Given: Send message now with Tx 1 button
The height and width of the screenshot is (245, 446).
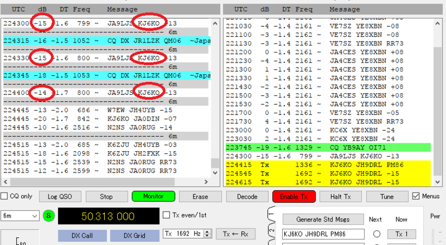Looking at the screenshot, I should click(401, 234).
